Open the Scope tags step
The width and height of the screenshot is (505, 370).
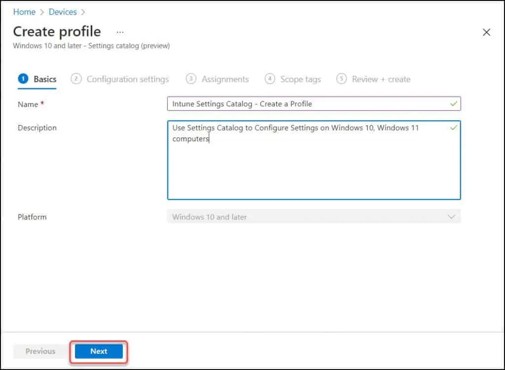(292, 79)
